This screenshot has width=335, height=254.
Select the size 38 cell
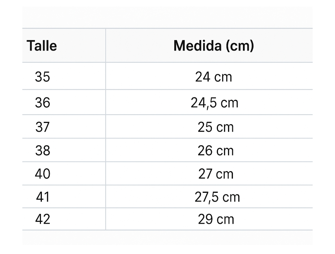click(x=42, y=150)
